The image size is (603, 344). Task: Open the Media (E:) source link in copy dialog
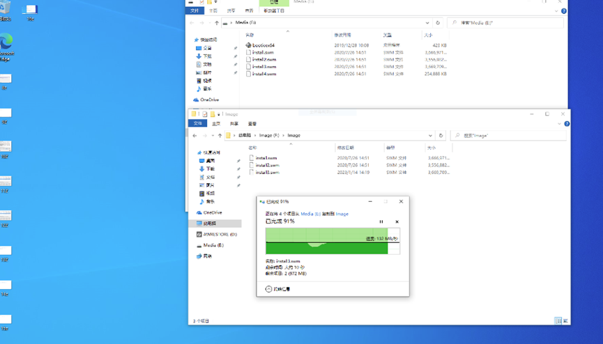pos(311,214)
